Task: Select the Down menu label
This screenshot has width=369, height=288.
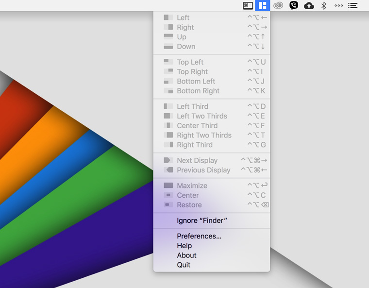Action: [x=186, y=47]
